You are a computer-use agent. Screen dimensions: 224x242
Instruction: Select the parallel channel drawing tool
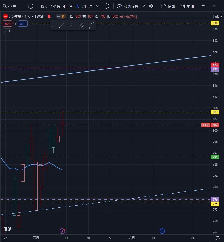81,25
